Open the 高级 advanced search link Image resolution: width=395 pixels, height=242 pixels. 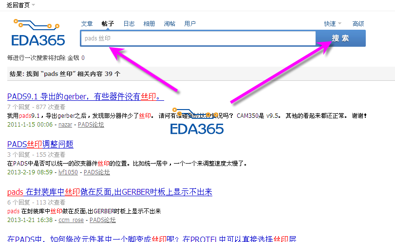(358, 24)
